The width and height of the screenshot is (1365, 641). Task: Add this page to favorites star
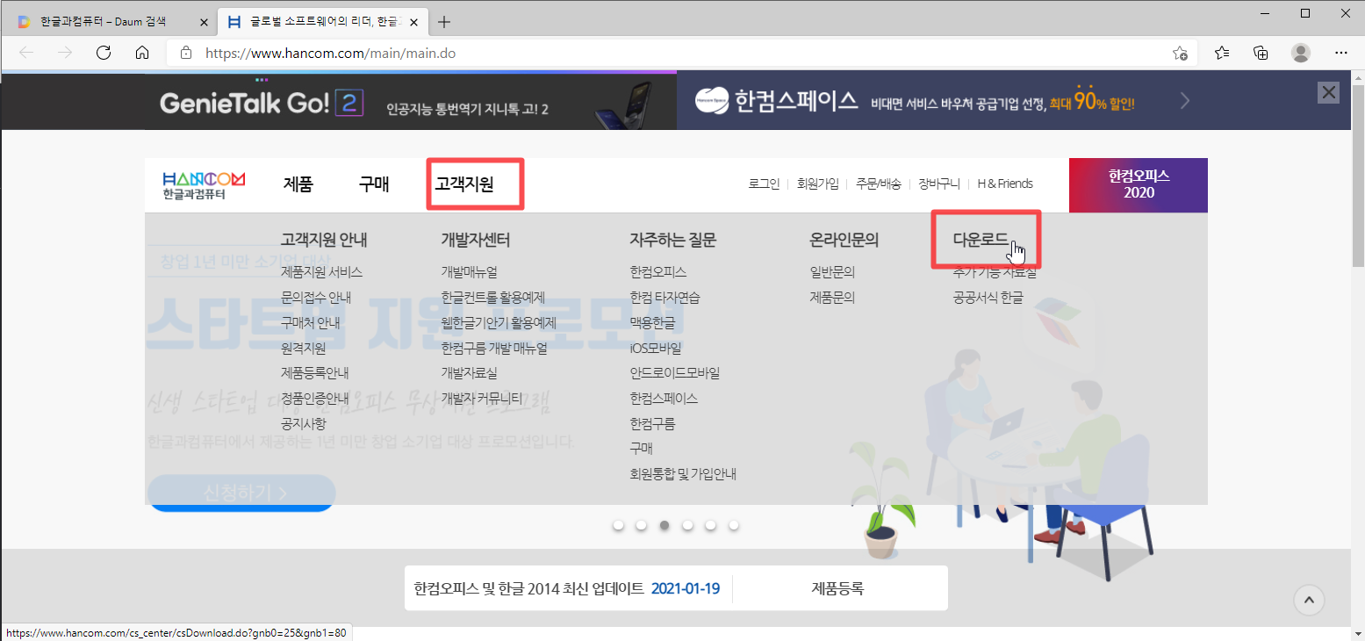(1180, 53)
